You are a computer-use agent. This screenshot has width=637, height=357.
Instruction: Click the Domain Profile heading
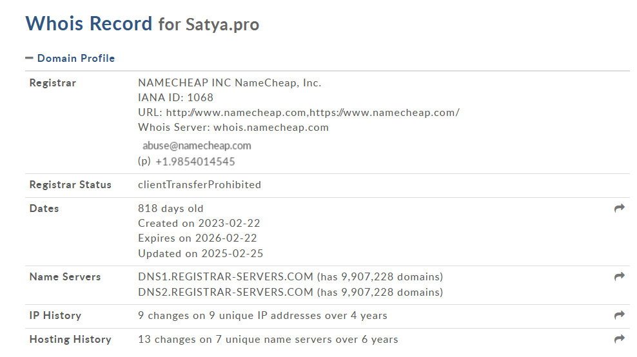pyautogui.click(x=76, y=58)
